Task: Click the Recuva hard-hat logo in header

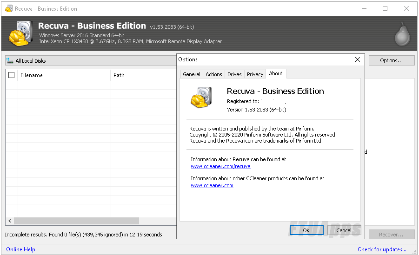Action: [x=20, y=33]
